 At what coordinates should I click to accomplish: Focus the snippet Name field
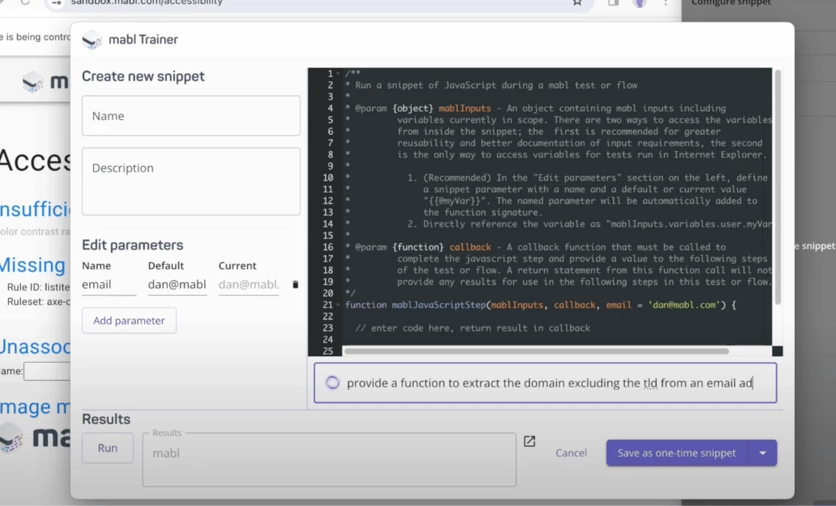(191, 115)
